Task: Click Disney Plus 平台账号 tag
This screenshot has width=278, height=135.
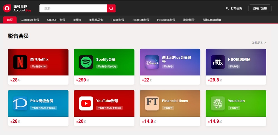Action: pos(168,67)
